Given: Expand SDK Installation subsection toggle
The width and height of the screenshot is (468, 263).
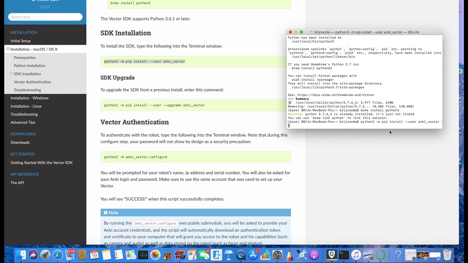Looking at the screenshot, I should click(x=11, y=74).
